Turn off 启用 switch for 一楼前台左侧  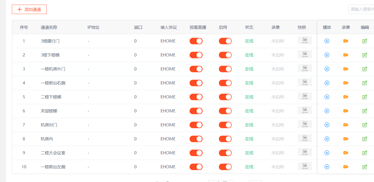click(x=225, y=167)
